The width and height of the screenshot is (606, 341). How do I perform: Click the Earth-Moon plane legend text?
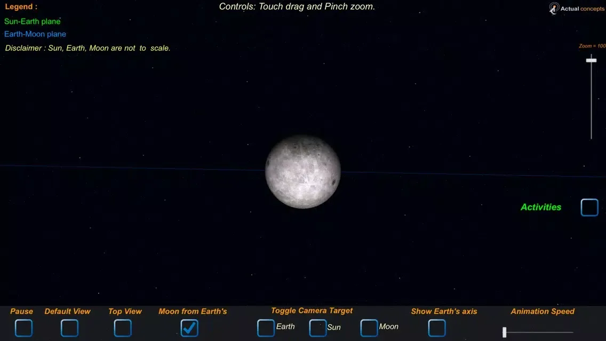35,34
